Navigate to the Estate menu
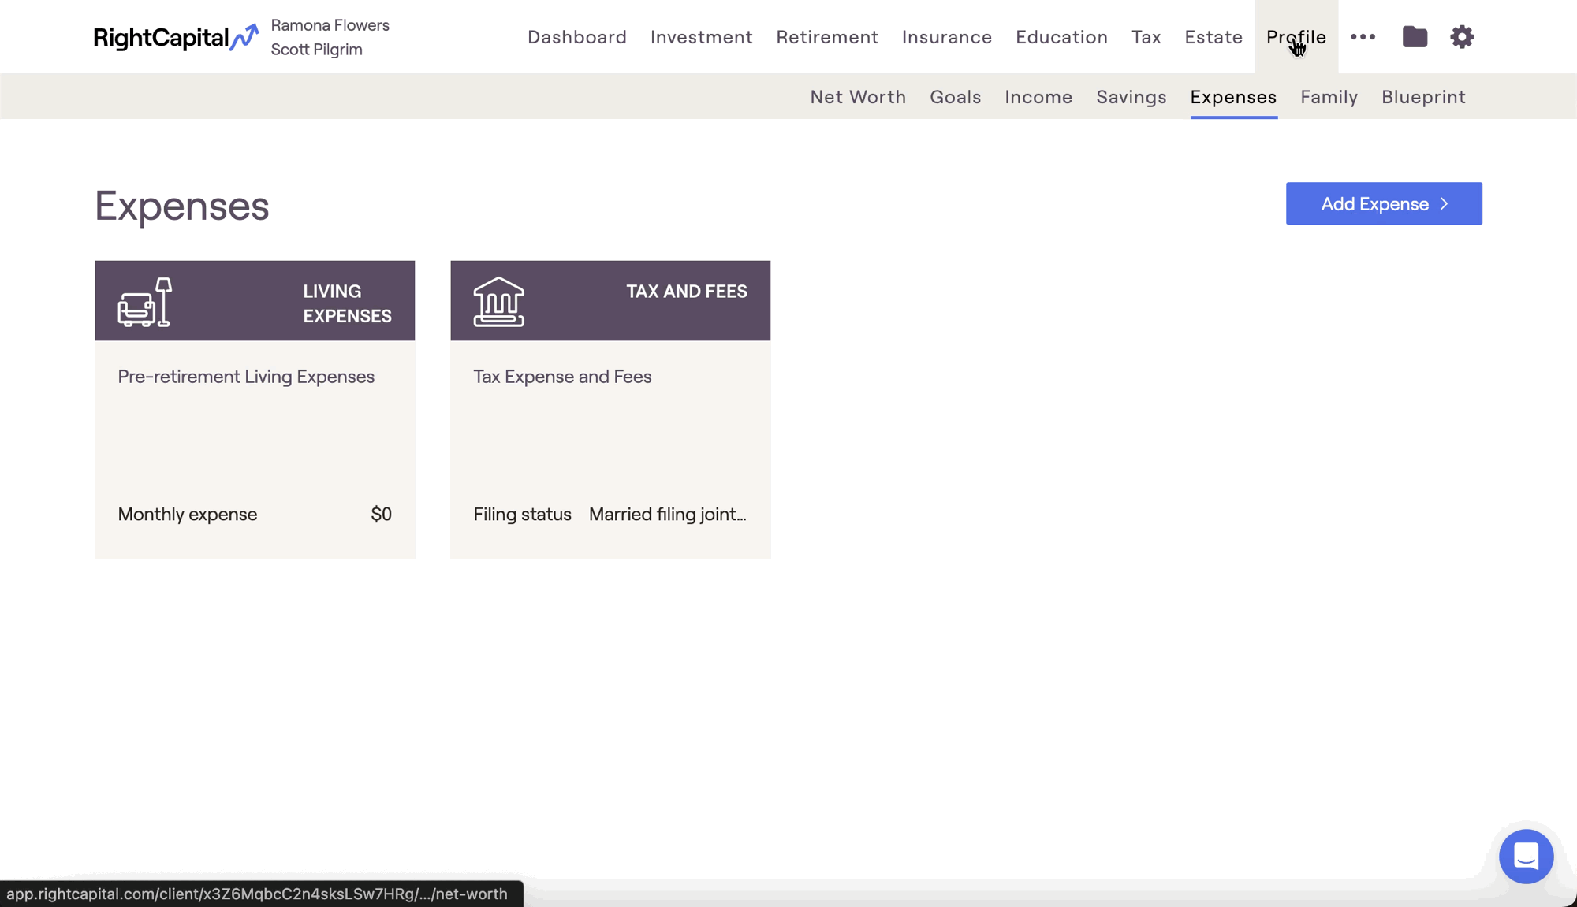 point(1214,37)
